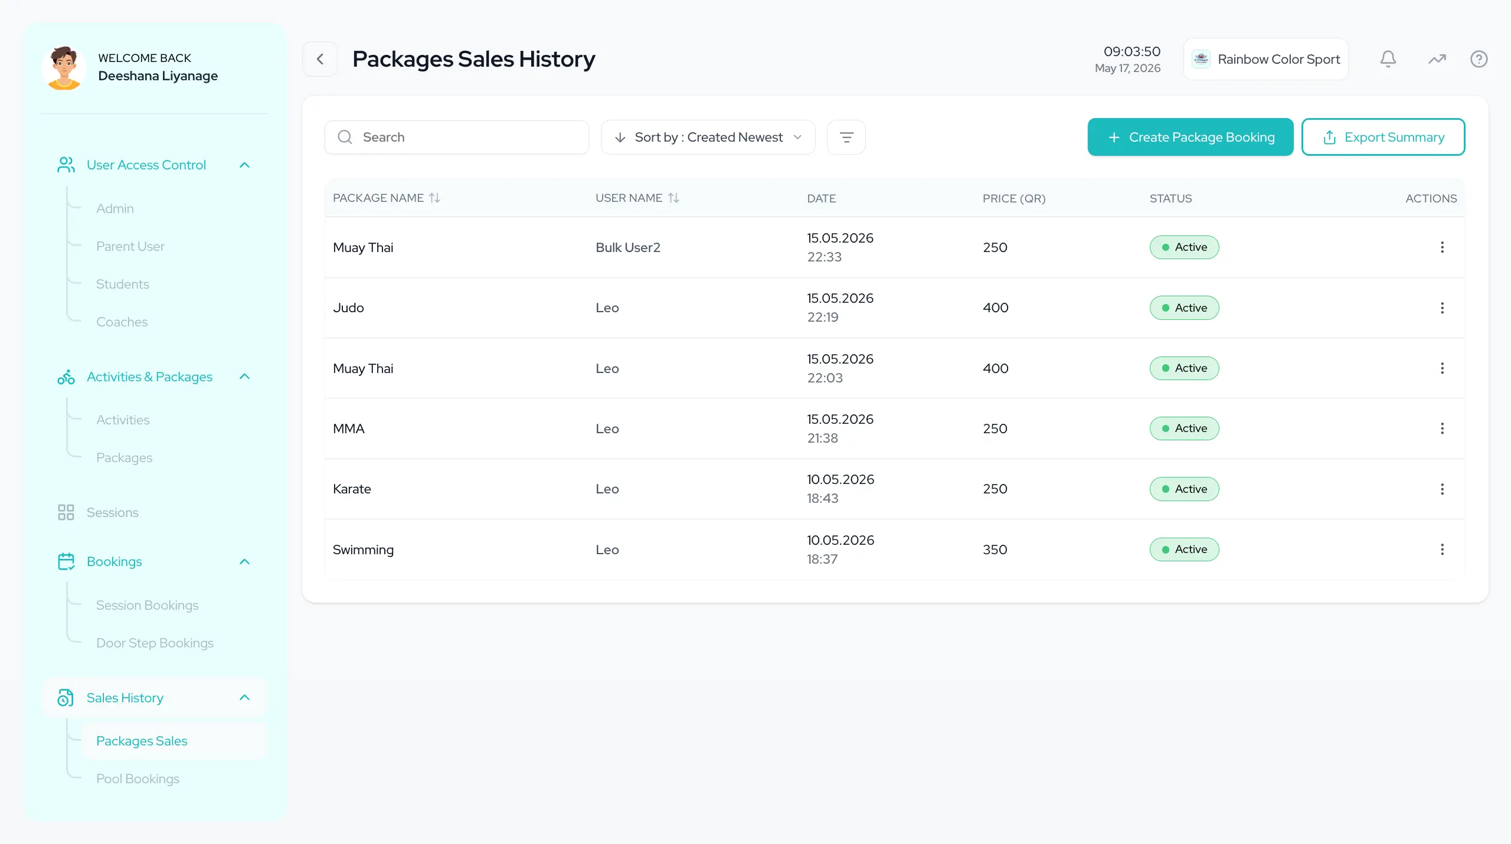Click MMA package name cell
The width and height of the screenshot is (1511, 844).
coord(349,428)
